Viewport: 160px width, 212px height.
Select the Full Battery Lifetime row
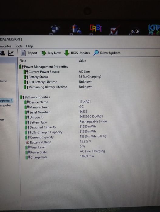(x=58, y=82)
